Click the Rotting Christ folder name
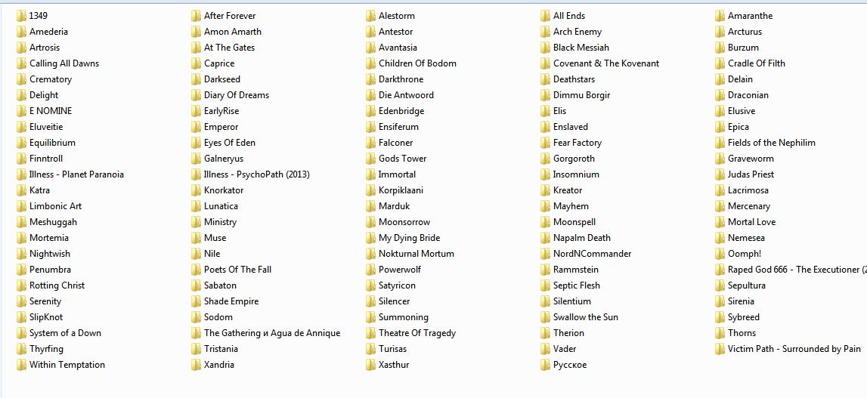The height and width of the screenshot is (398, 867). tap(57, 285)
